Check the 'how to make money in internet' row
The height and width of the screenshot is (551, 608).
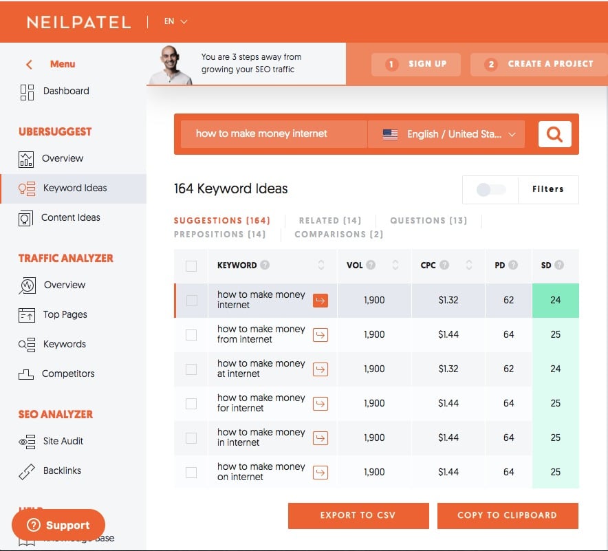[x=191, y=438]
